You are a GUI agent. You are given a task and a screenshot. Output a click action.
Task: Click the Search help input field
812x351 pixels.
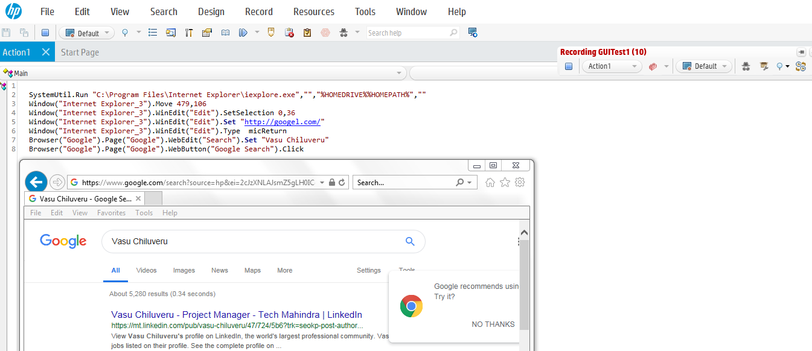[404, 32]
